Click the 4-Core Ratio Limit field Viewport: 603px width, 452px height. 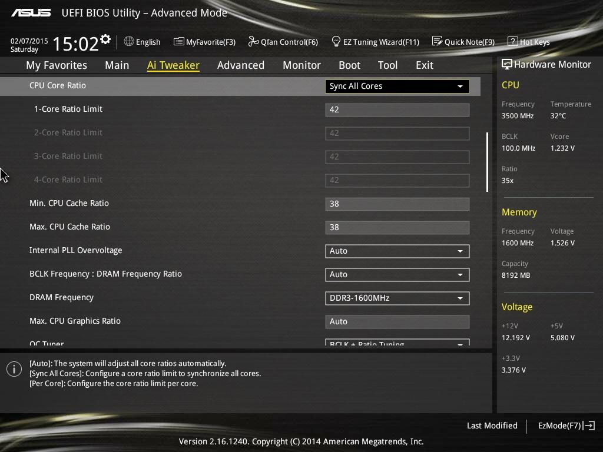[397, 180]
